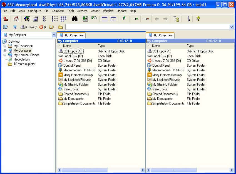Click the left pane horizontal scrollbar thumb

point(85,170)
